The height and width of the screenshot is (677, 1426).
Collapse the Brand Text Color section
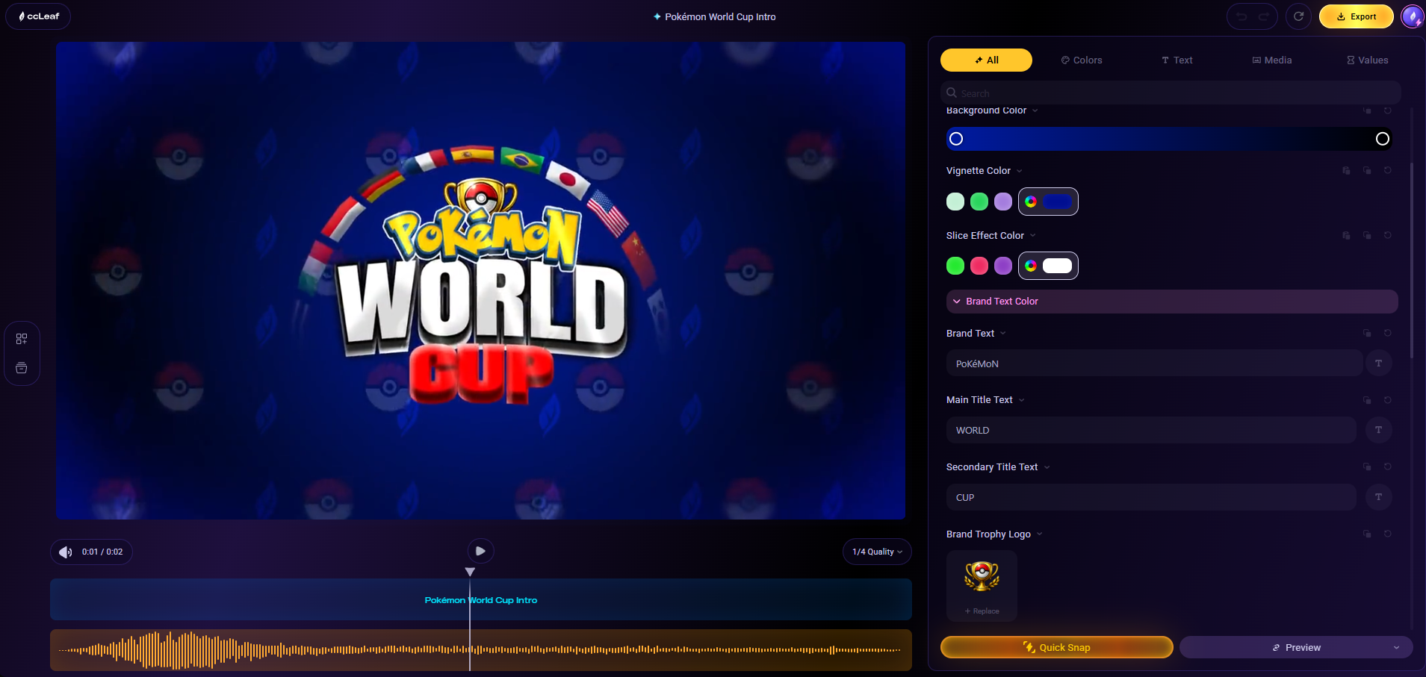point(1172,302)
